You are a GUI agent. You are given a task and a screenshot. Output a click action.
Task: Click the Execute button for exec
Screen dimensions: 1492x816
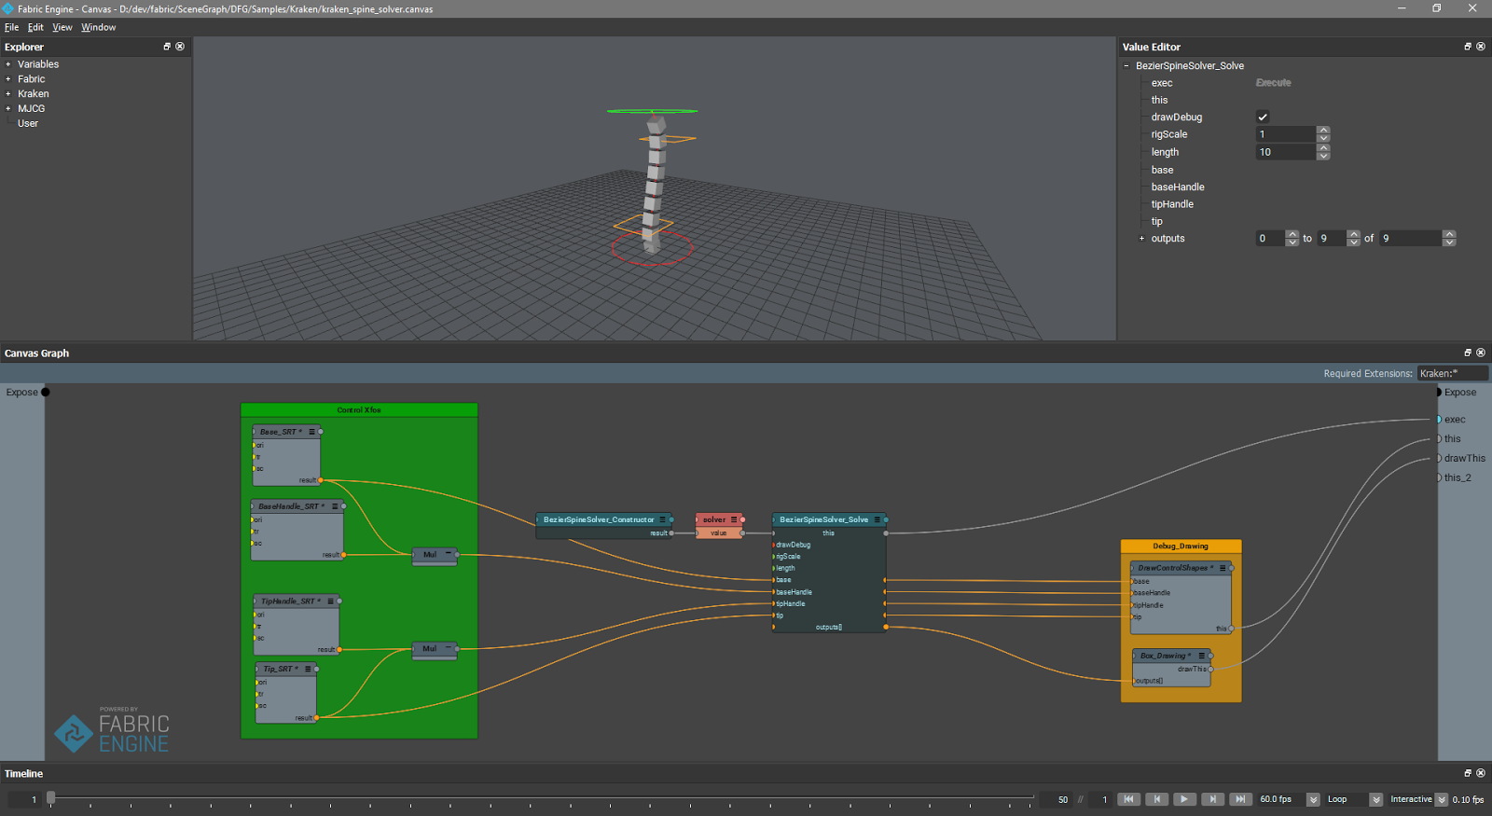(x=1273, y=83)
